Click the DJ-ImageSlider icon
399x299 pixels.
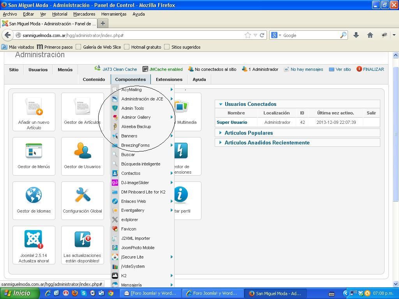click(x=115, y=183)
